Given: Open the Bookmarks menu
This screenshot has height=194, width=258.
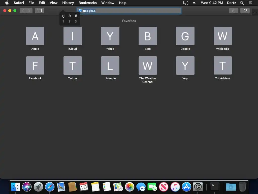Looking at the screenshot, I should (x=87, y=3).
